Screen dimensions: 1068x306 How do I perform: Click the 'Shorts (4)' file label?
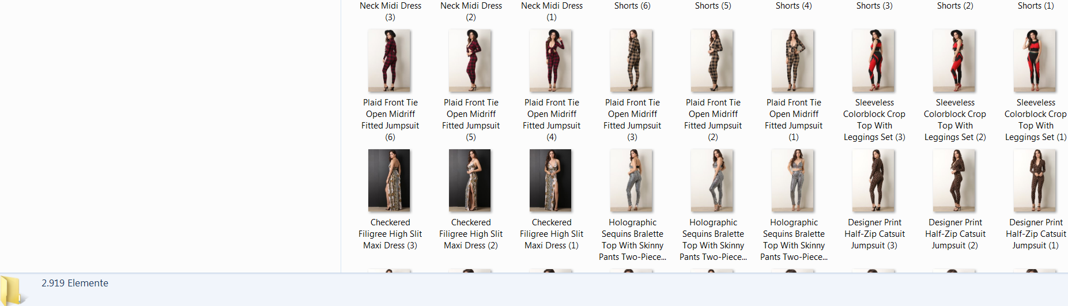pyautogui.click(x=794, y=6)
